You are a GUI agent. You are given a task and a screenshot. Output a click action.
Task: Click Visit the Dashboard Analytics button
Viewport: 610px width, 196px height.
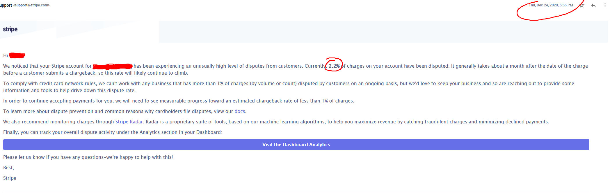[296, 145]
